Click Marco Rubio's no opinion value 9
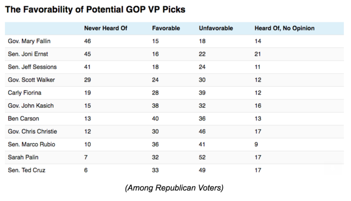This screenshot has width=351, height=201. click(256, 145)
